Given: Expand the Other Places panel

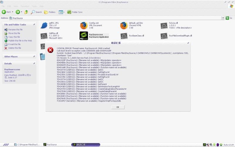Looking at the screenshot, I should 34,56.
